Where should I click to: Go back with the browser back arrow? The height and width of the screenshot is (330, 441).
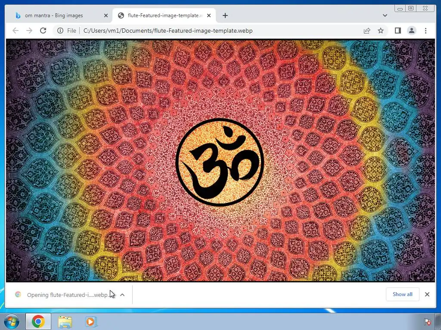click(16, 31)
